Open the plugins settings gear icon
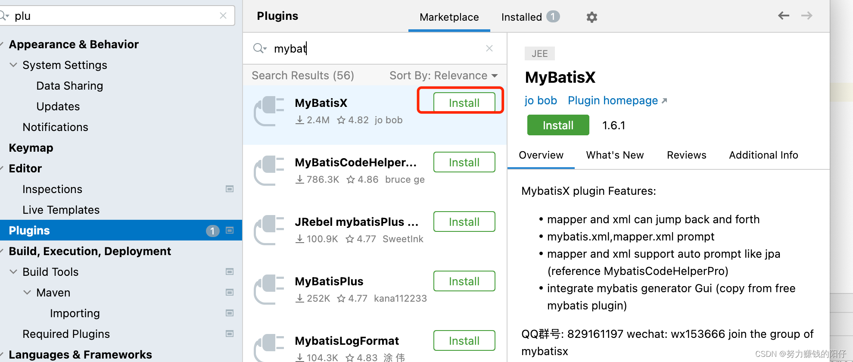 pyautogui.click(x=592, y=17)
